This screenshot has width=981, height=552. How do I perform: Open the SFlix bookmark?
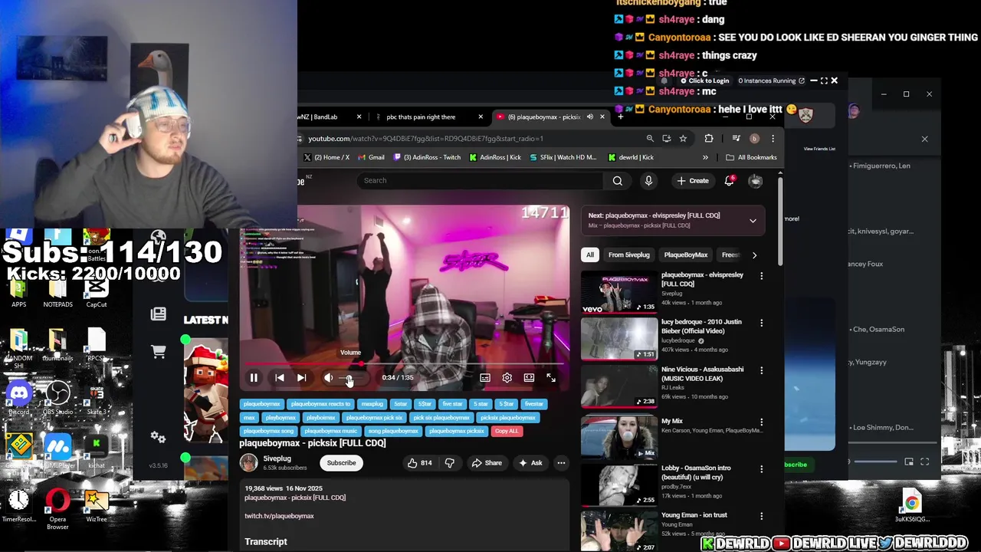563,158
